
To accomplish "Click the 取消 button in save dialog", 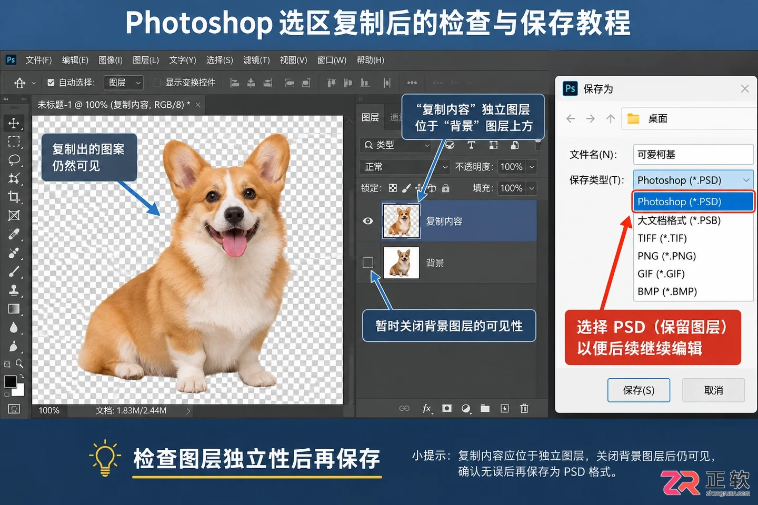I will pos(713,390).
